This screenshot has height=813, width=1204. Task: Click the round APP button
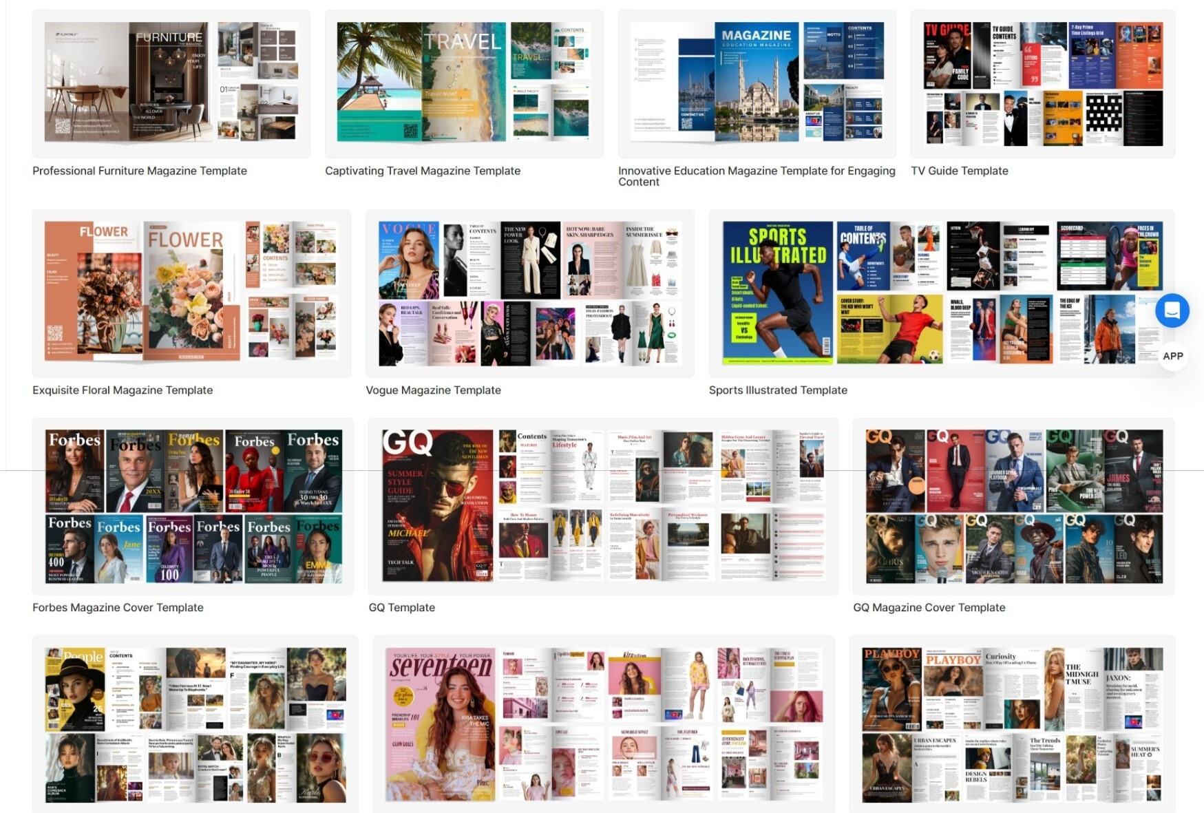pos(1172,356)
